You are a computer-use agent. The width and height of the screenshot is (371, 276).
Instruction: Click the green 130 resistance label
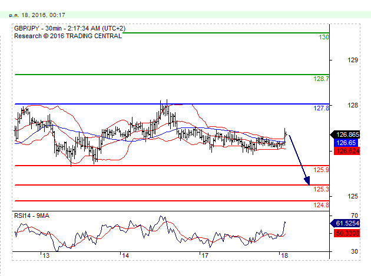324,37
